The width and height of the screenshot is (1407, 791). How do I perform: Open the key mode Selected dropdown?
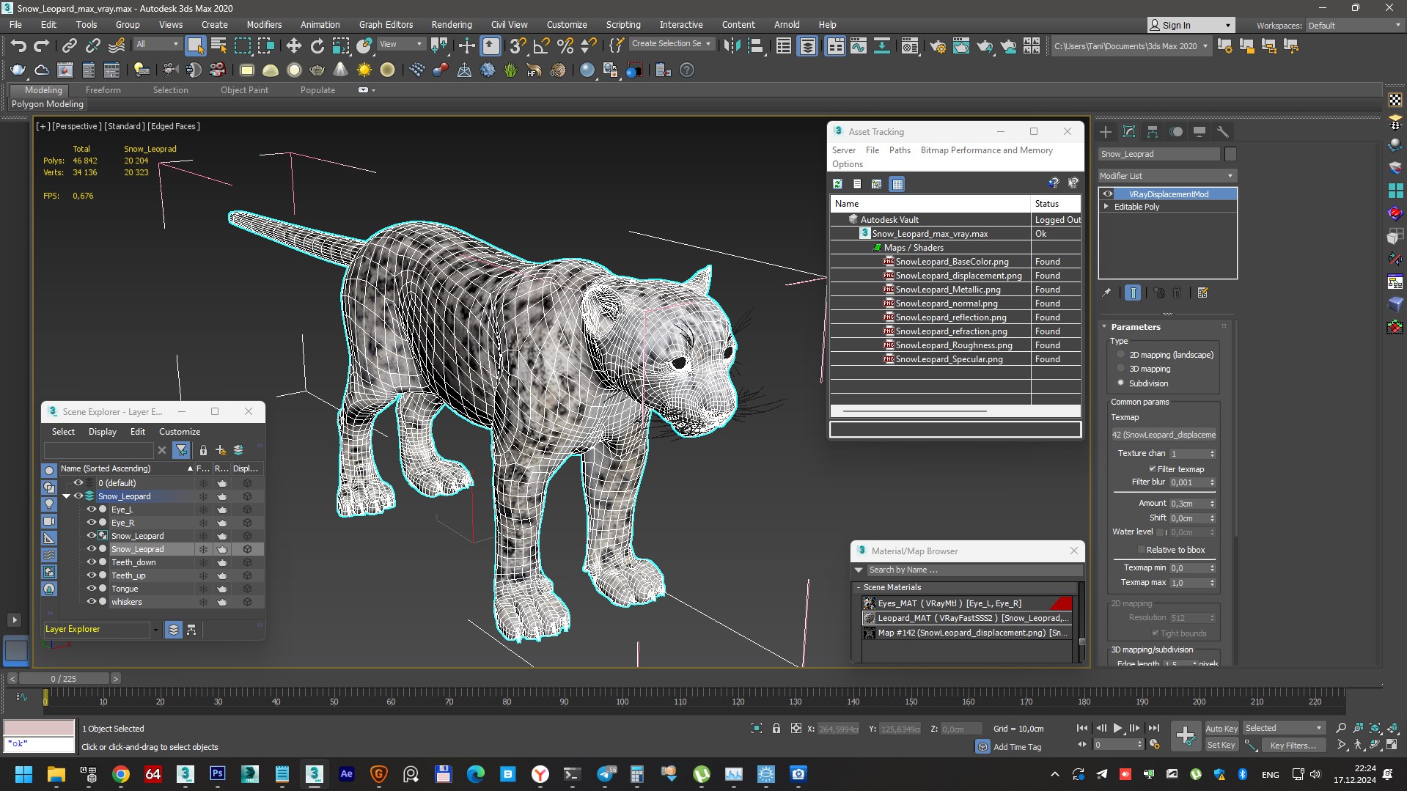pyautogui.click(x=1284, y=728)
